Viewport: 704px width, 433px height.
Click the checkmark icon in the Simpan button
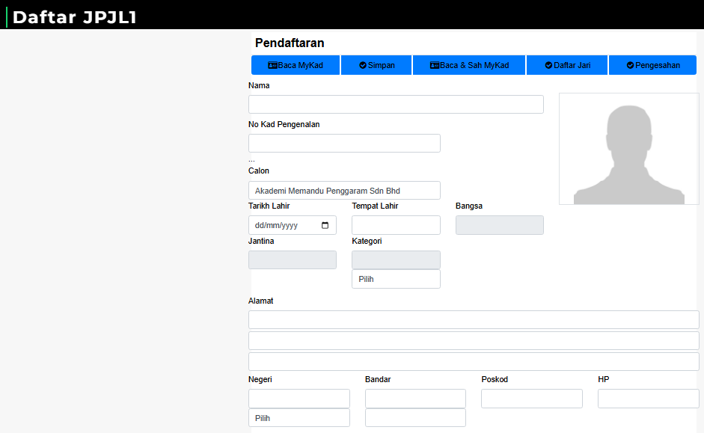click(x=363, y=66)
